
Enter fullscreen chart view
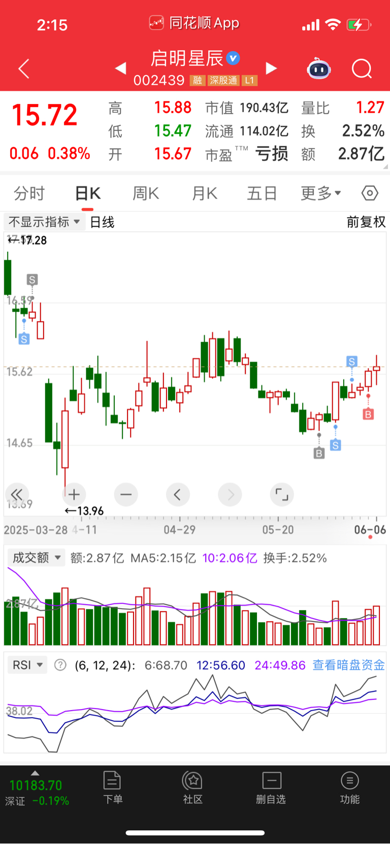(282, 494)
